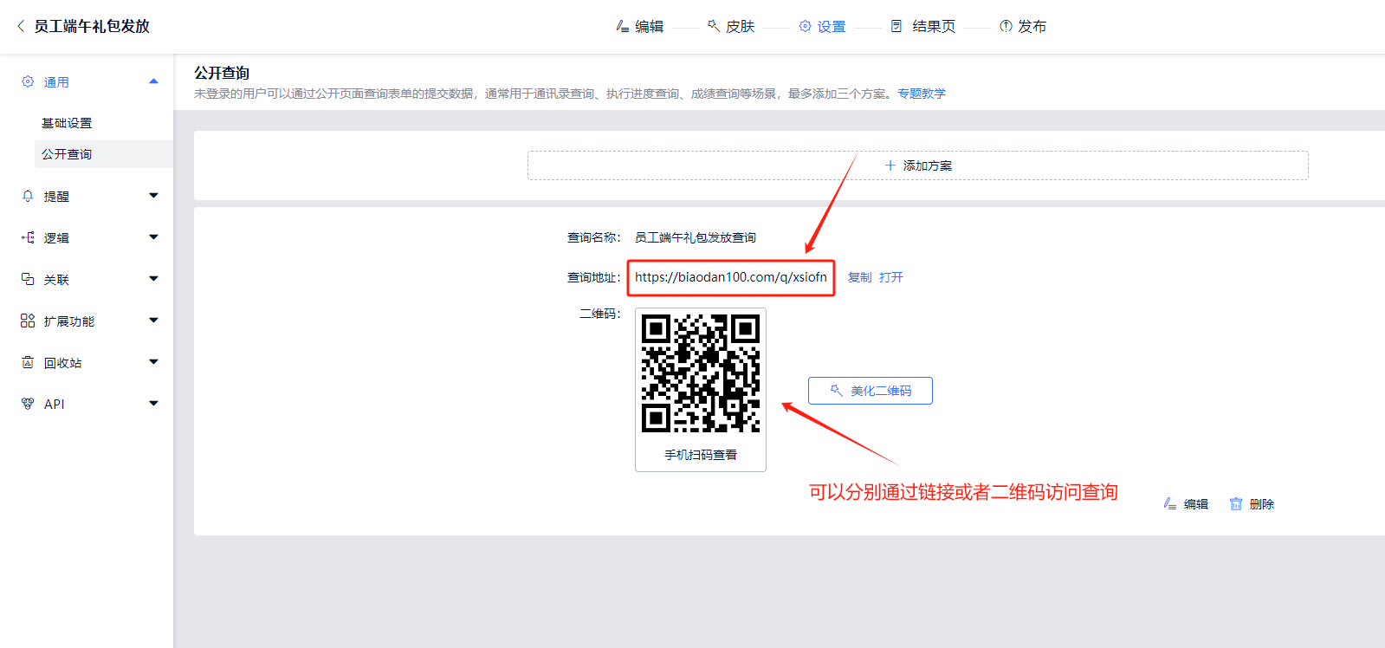Image resolution: width=1385 pixels, height=648 pixels.
Task: Click the gear icon next to 通用
Action: coord(28,81)
